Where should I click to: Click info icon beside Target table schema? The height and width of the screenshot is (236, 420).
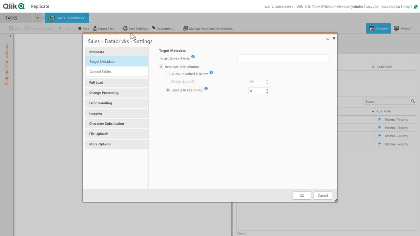[193, 57]
